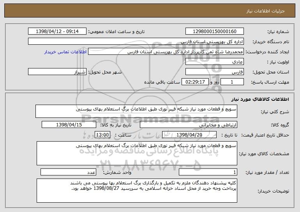This screenshot has height=212, width=300.
Task: Click the label نام دستگاه خریدار
Action: tap(271, 42)
